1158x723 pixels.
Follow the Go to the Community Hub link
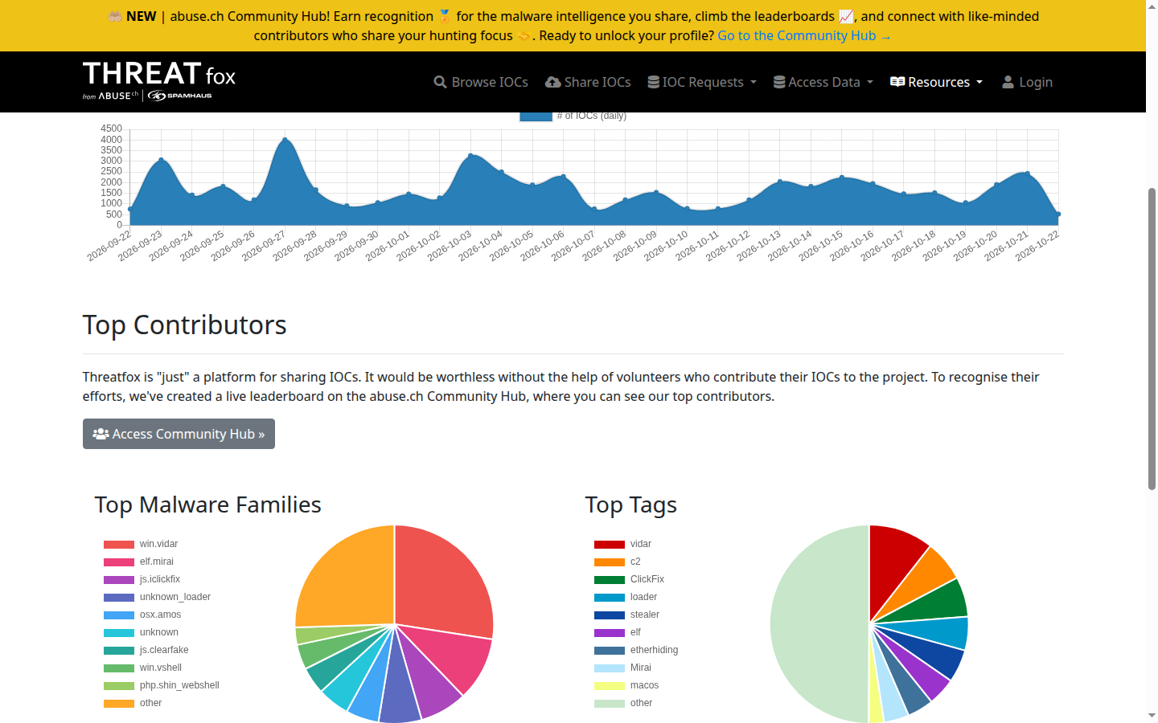804,35
